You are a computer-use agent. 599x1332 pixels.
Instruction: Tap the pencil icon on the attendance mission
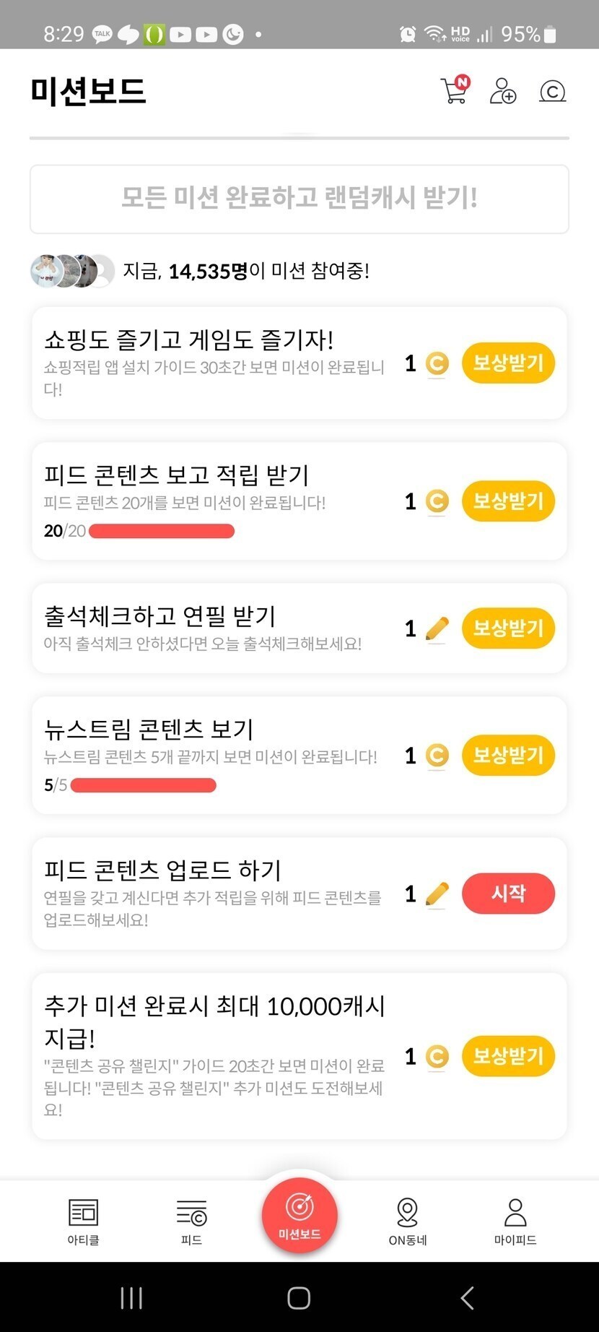pyautogui.click(x=437, y=628)
